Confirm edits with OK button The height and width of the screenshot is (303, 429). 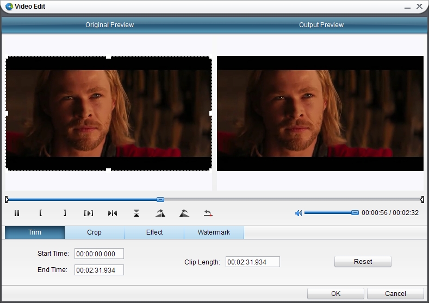point(335,293)
